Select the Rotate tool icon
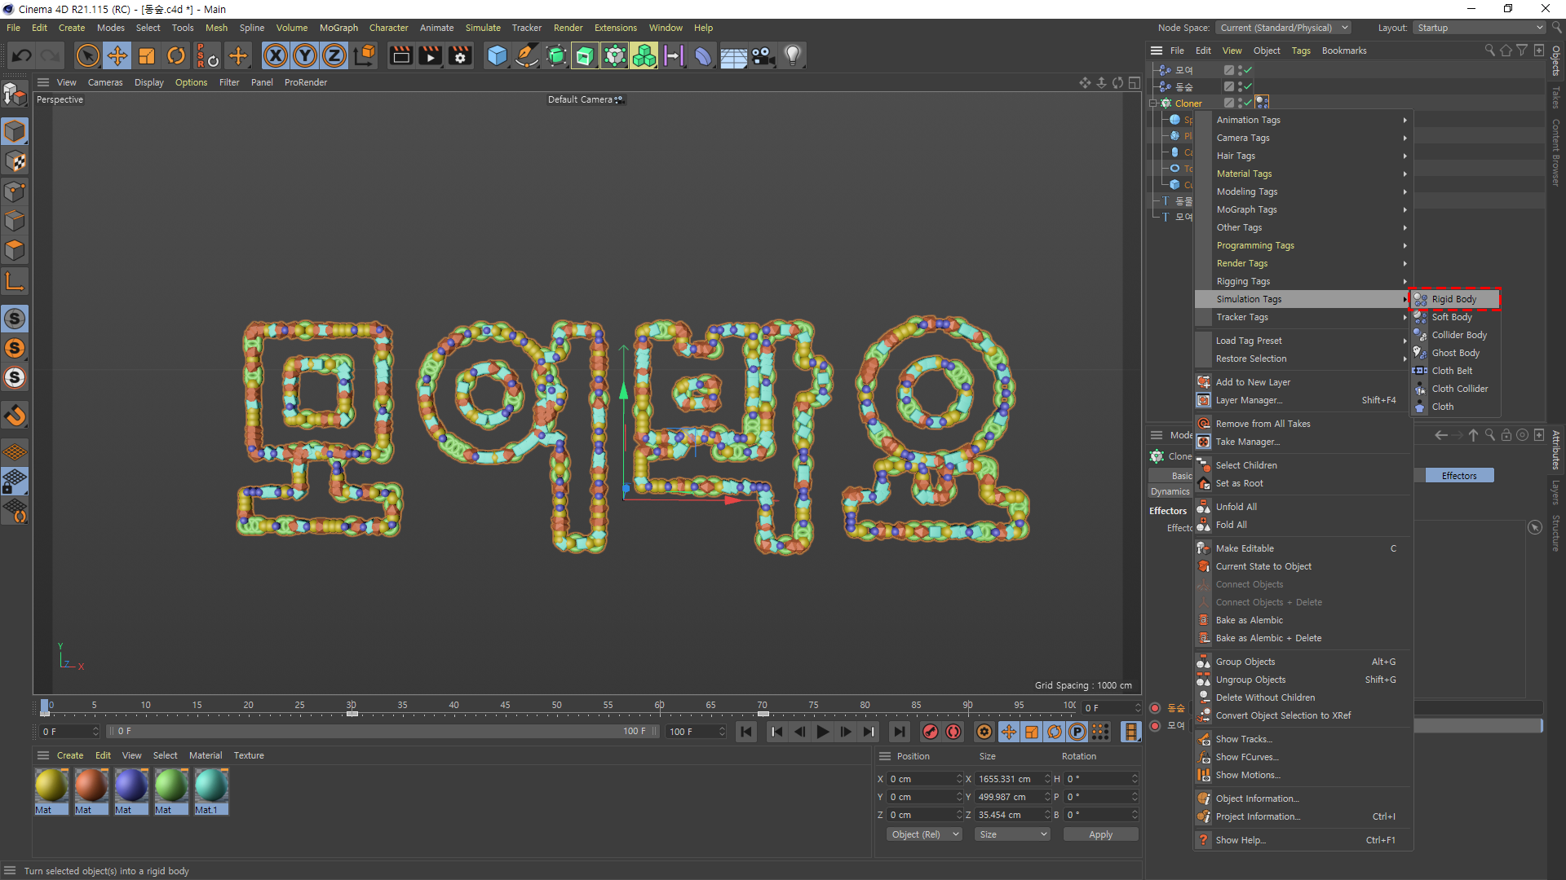The height and width of the screenshot is (880, 1566). pyautogui.click(x=176, y=55)
